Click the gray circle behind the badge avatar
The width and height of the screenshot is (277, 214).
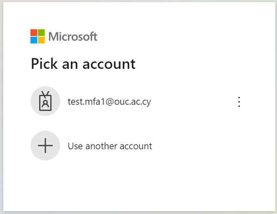[45, 101]
